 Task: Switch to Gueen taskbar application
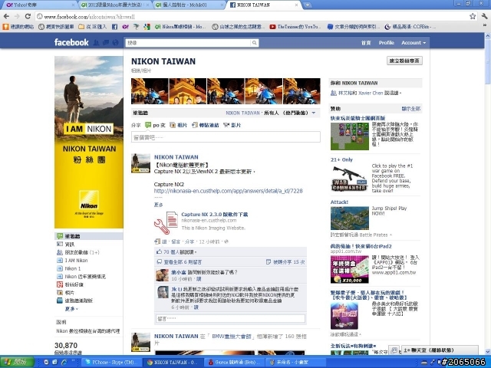236,363
